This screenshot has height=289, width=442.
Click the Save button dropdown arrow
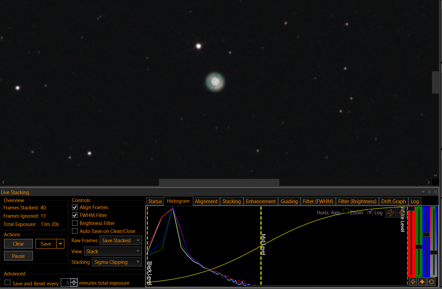pos(60,244)
